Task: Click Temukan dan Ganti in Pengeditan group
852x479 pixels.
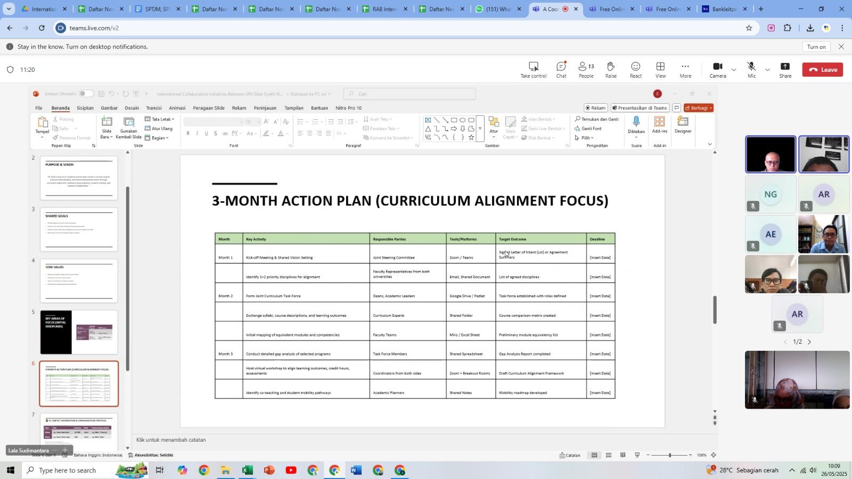Action: coord(596,119)
